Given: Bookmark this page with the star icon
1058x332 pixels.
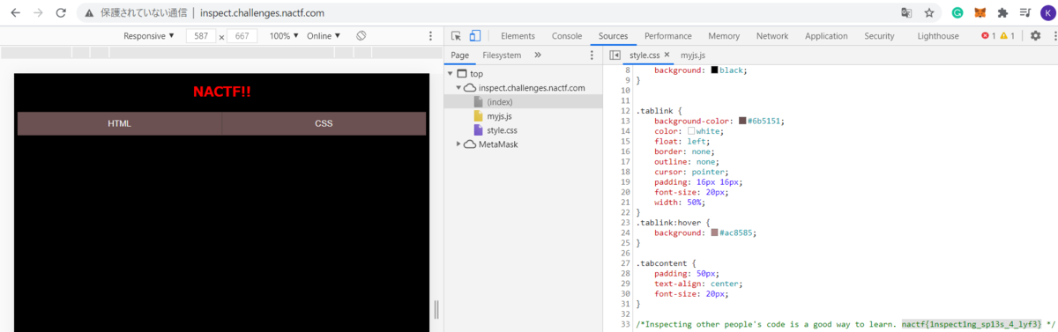Looking at the screenshot, I should (929, 13).
